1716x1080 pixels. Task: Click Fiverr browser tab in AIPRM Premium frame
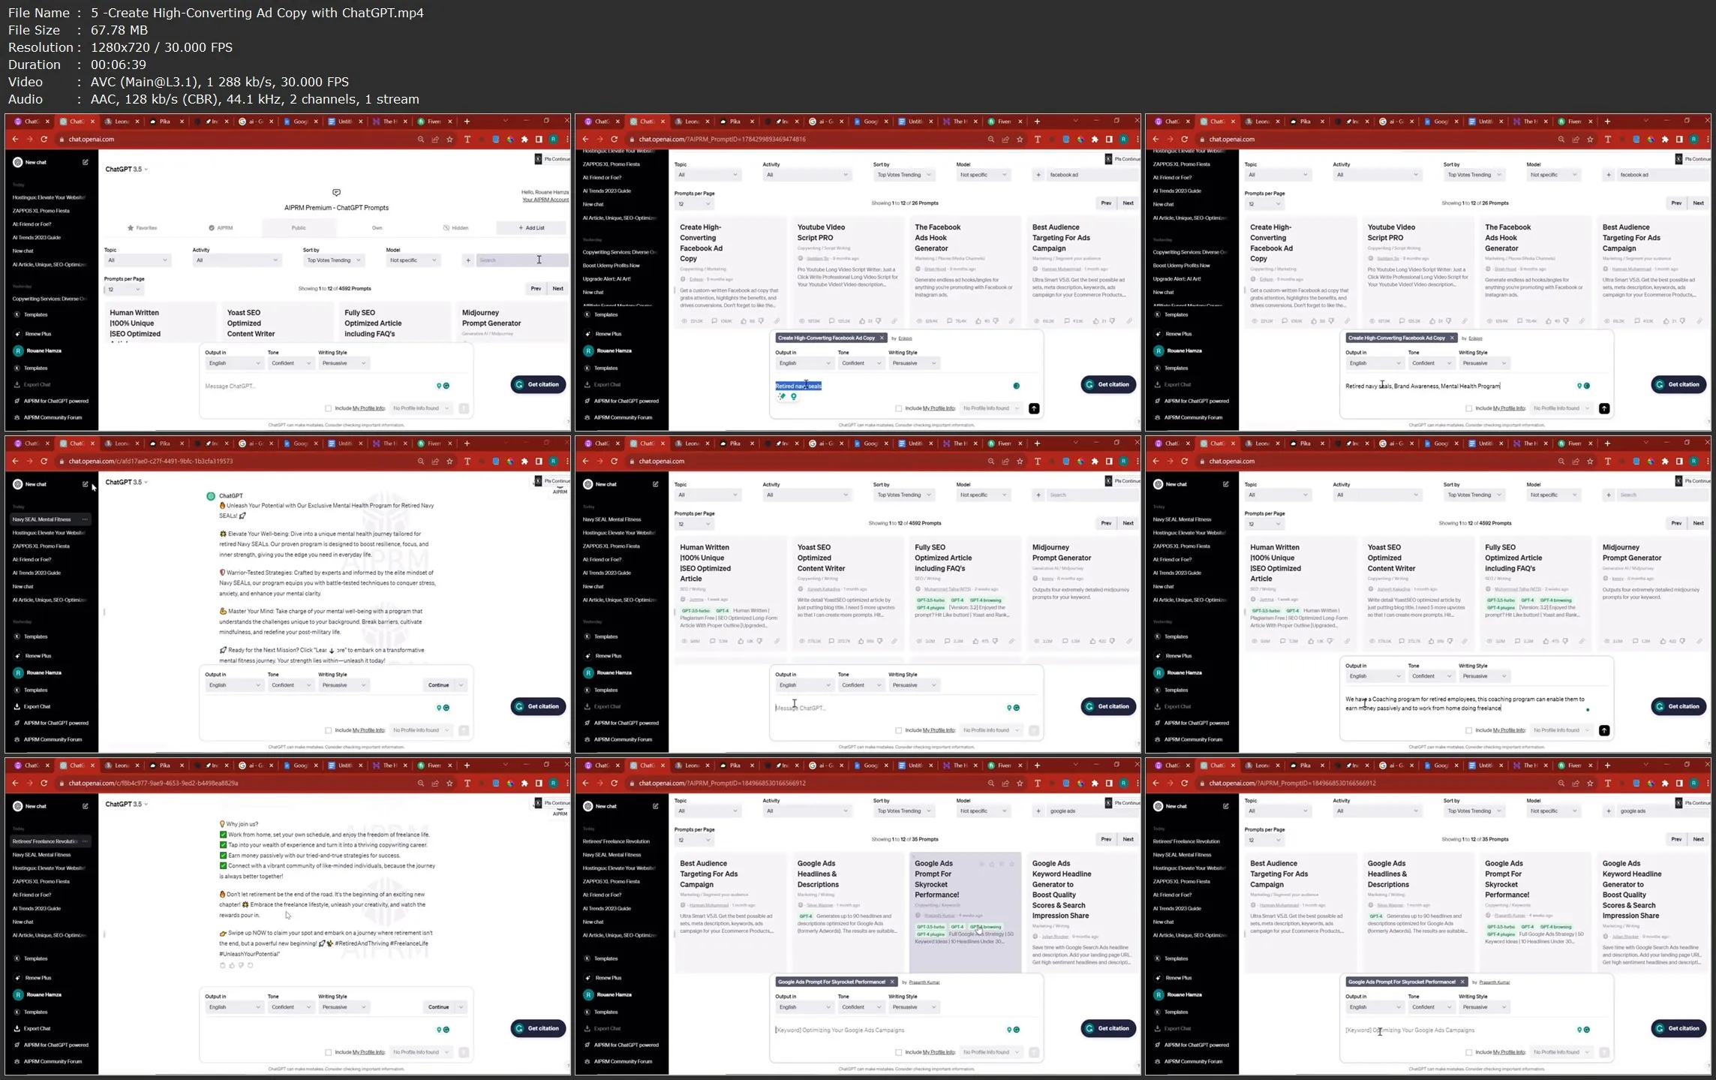click(x=434, y=122)
